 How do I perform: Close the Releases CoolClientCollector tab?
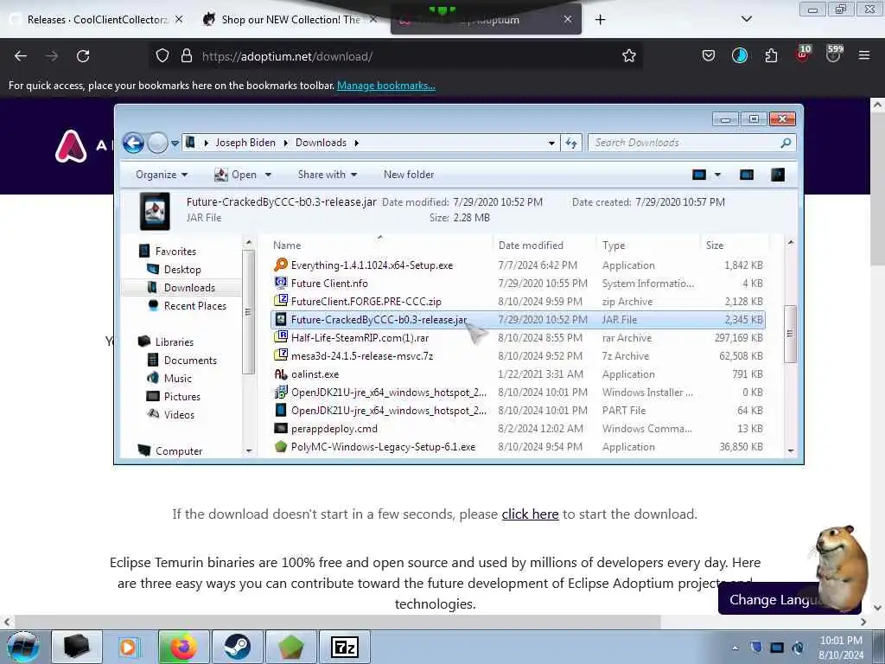pos(178,19)
